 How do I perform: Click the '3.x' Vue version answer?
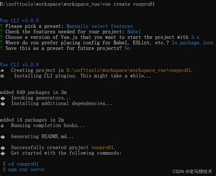click(195, 37)
